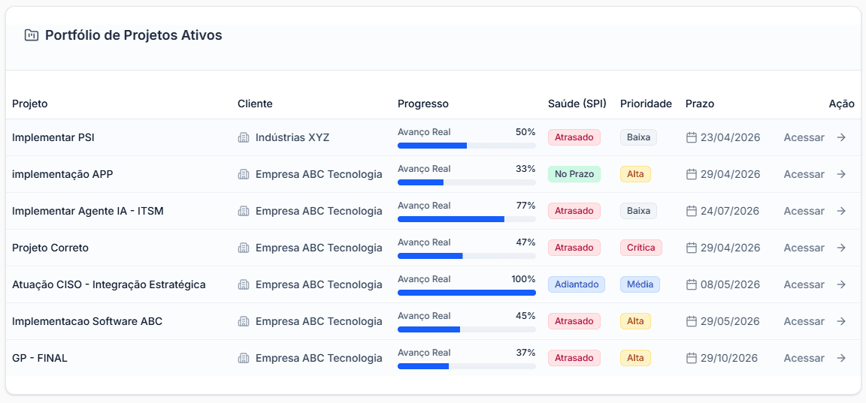The width and height of the screenshot is (866, 403).
Task: Click Atrasado badge in Projeto Correto row
Action: pos(574,248)
